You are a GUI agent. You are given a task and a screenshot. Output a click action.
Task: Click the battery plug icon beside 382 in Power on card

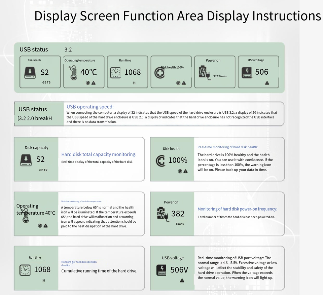point(163,215)
